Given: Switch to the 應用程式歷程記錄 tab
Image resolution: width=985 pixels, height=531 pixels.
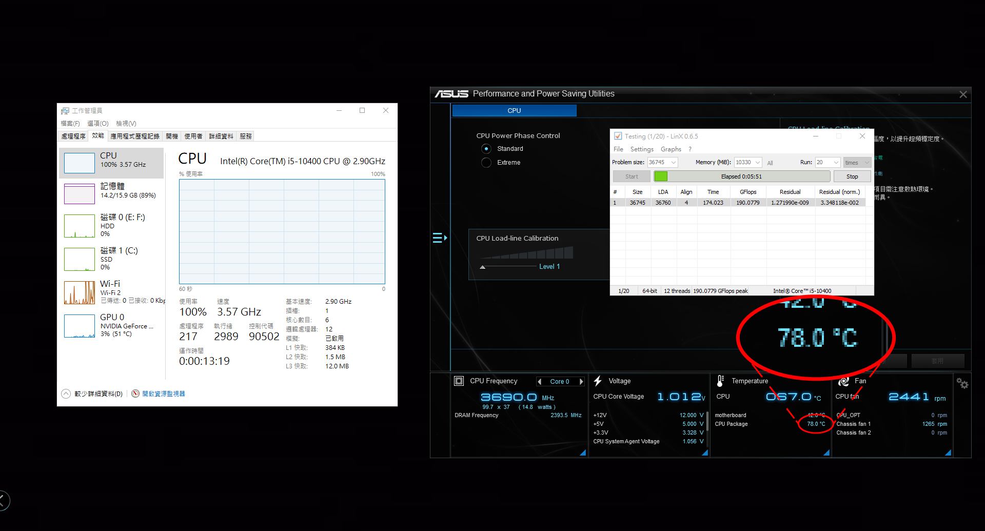Looking at the screenshot, I should click(x=135, y=136).
